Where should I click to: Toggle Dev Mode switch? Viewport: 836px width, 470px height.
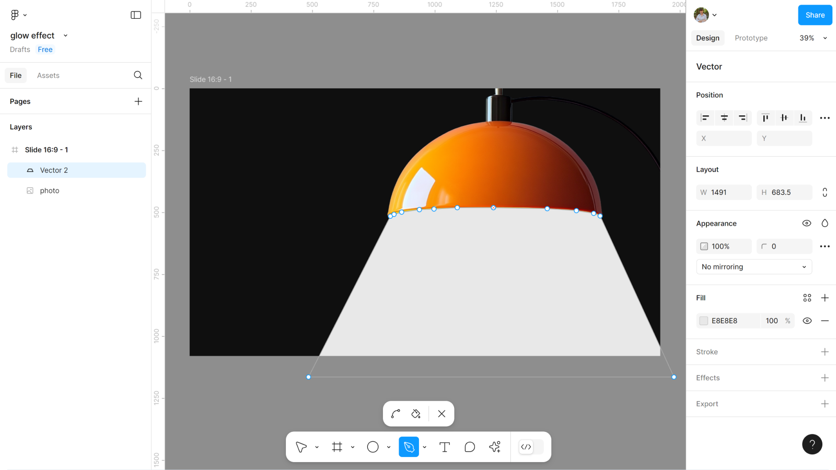531,447
